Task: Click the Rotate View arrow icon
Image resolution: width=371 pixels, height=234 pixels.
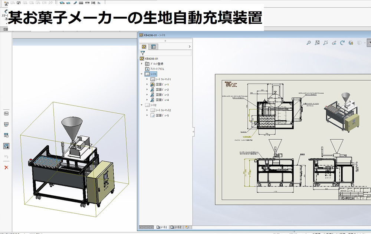Action: [342, 43]
